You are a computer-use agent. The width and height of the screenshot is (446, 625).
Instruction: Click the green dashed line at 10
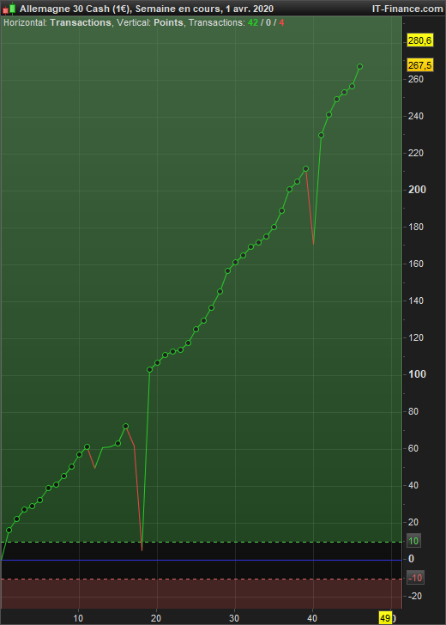click(201, 542)
